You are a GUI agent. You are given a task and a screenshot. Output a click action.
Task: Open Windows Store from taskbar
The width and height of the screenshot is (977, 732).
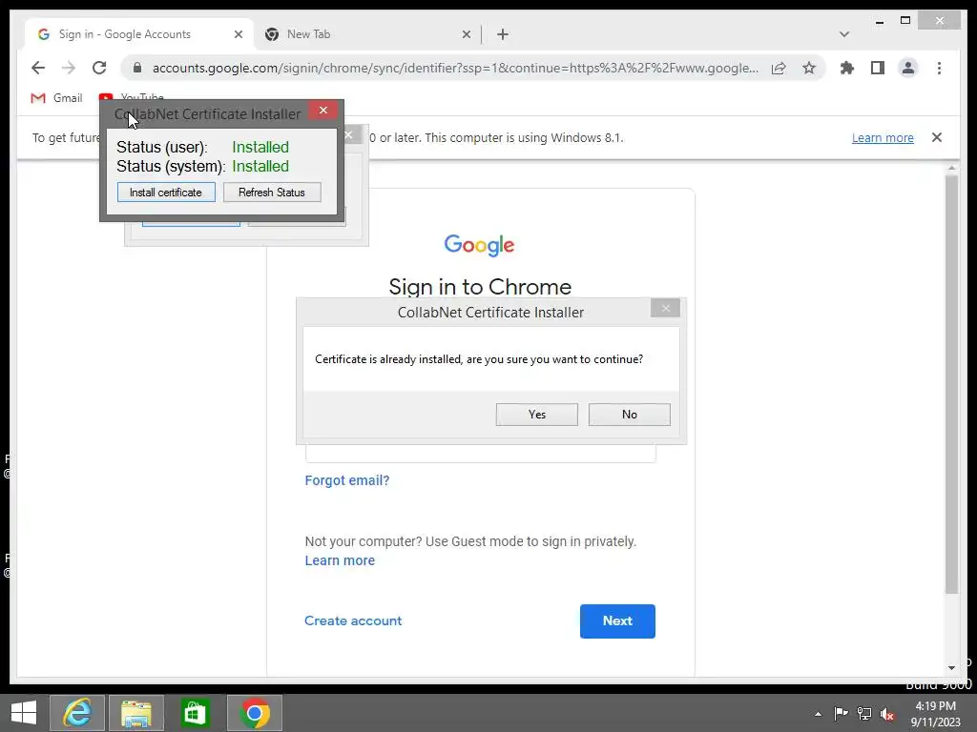pyautogui.click(x=195, y=713)
